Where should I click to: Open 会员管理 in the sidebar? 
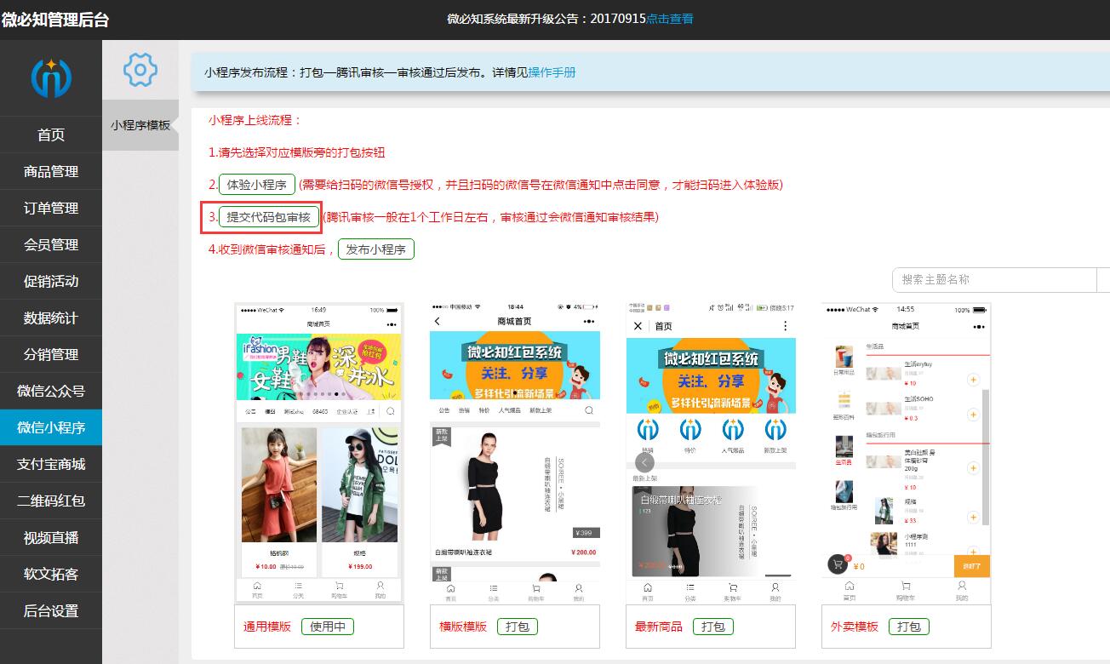point(51,244)
